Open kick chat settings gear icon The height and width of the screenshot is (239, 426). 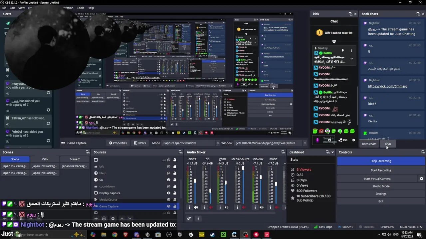click(353, 140)
